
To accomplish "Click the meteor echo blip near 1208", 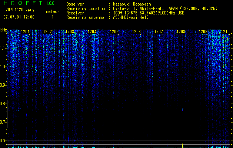I will pyautogui.click(x=183, y=110).
